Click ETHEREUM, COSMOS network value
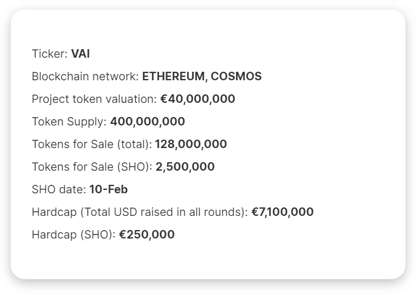Screen dimensions: 419x295 pyautogui.click(x=202, y=76)
